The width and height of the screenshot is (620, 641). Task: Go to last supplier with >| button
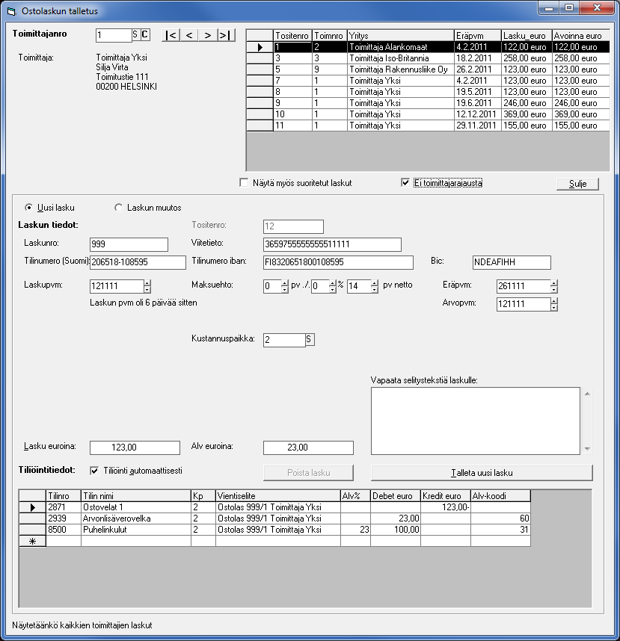pos(226,35)
